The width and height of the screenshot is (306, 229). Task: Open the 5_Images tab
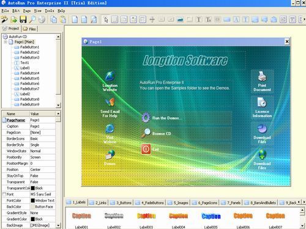click(178, 203)
